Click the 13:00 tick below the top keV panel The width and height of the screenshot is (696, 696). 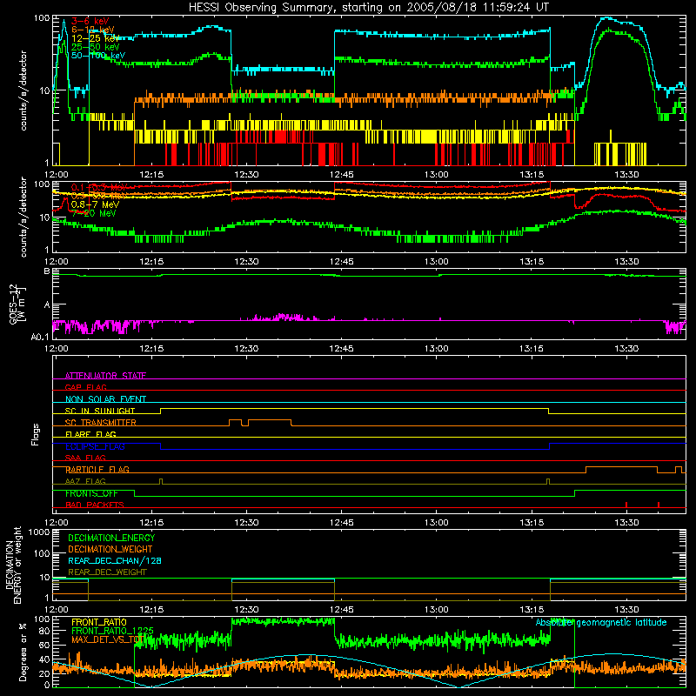(x=437, y=175)
